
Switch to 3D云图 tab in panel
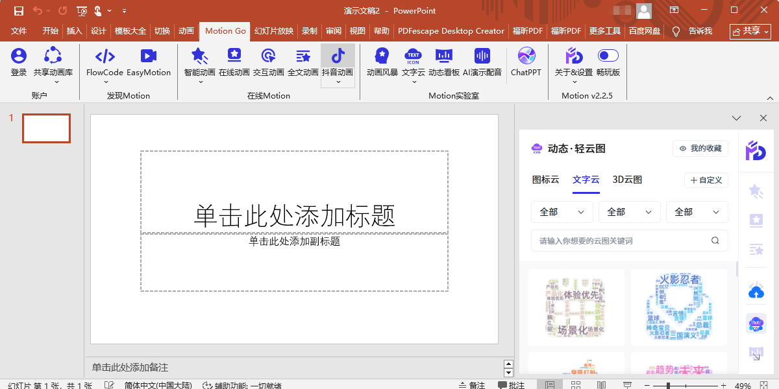627,180
